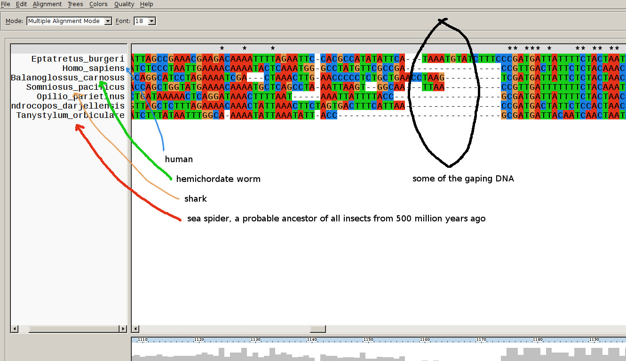Open the Edit menu
The width and height of the screenshot is (626, 361).
tap(21, 4)
